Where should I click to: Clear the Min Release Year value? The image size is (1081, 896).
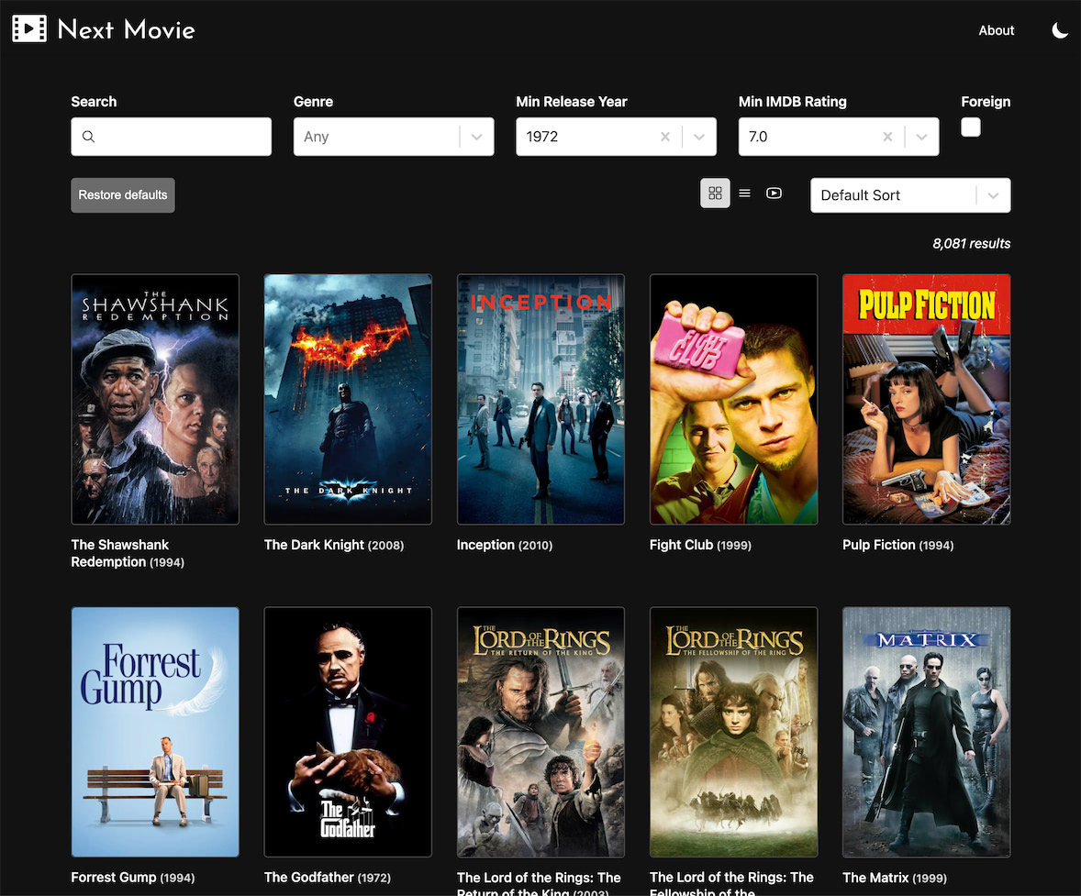665,137
